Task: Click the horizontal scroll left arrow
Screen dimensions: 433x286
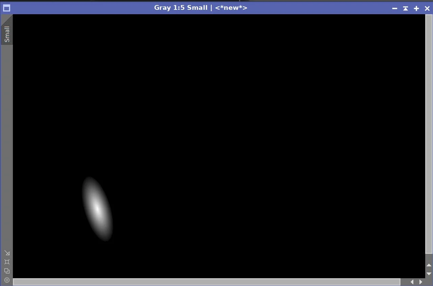Action: point(412,282)
